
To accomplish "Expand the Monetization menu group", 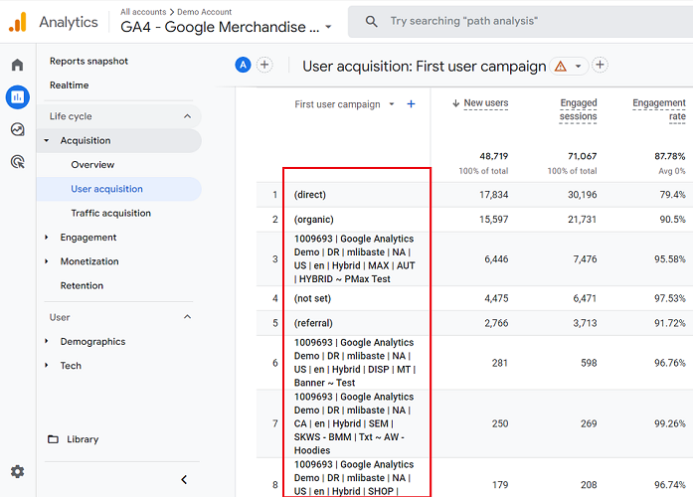I will (x=47, y=261).
